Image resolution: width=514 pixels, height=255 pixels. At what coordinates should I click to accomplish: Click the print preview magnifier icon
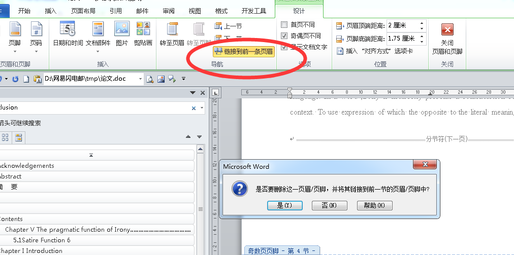[x=150, y=79]
